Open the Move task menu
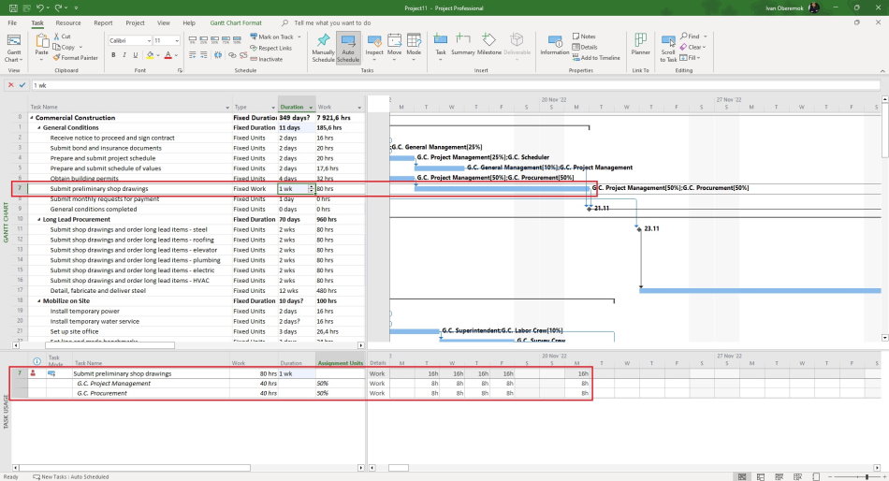The width and height of the screenshot is (889, 481). tap(395, 48)
